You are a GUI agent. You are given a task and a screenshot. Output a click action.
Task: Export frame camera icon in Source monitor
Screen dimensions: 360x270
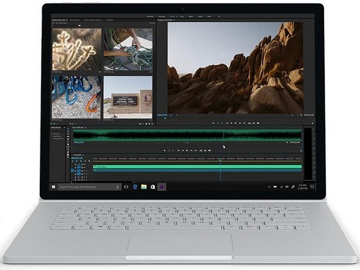point(210,150)
